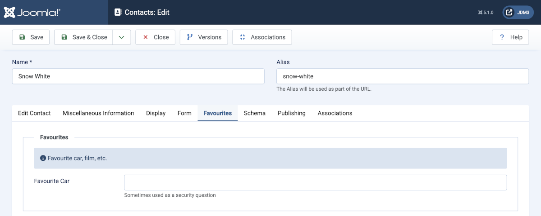Screen dimensions: 541x216
Task: Open the Versions history
Action: (x=204, y=37)
